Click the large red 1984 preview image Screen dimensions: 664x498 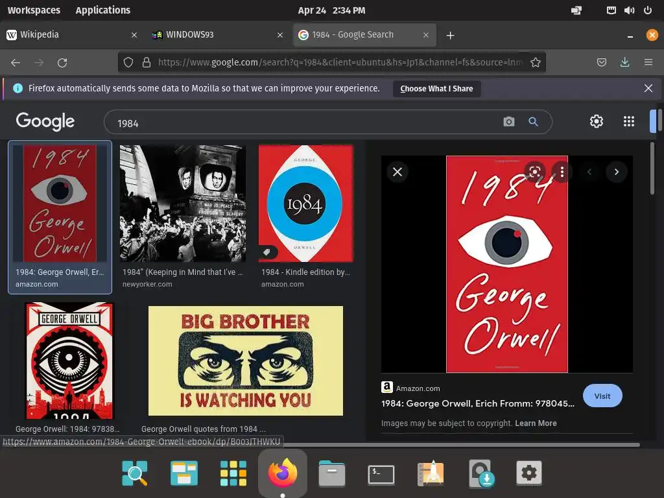tap(507, 265)
